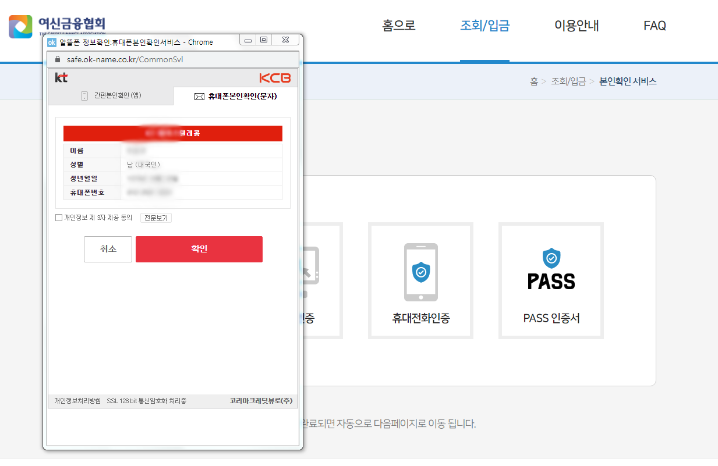Click the red telecom header banner
Image resolution: width=718 pixels, height=466 pixels.
tap(173, 133)
